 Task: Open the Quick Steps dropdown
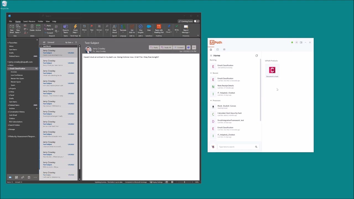tap(75, 29)
